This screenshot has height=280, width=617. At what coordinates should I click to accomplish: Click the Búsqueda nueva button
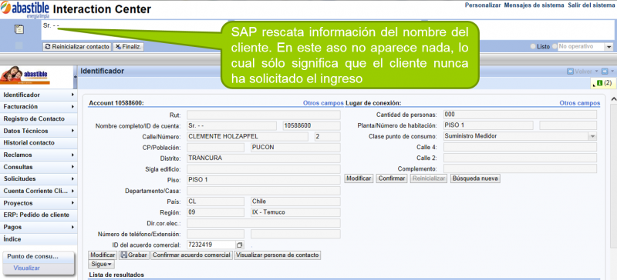tap(475, 178)
